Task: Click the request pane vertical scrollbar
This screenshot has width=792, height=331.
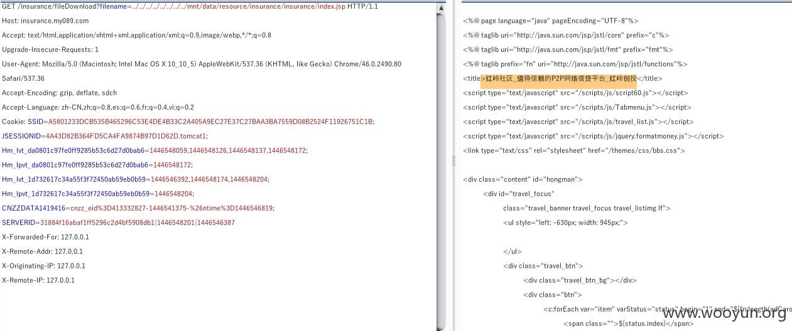Action: pos(442,167)
